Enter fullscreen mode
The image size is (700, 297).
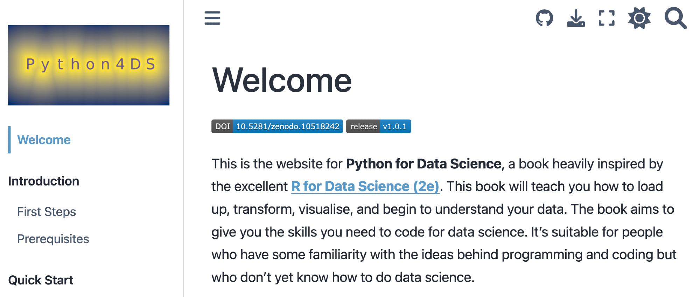(x=607, y=18)
